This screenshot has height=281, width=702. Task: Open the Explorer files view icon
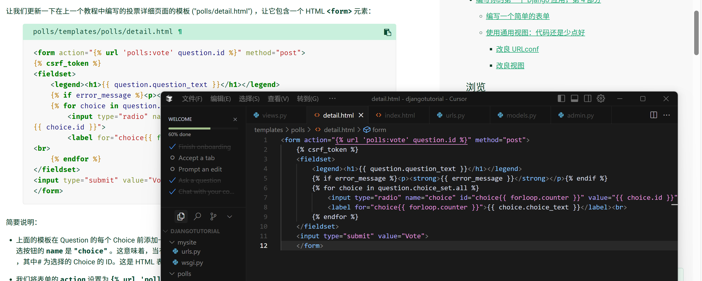click(x=181, y=217)
